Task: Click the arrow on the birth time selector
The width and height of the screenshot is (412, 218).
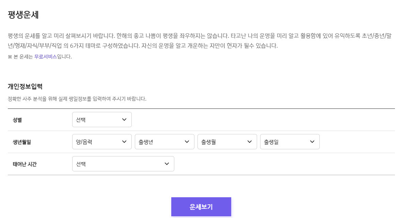Action: (x=167, y=164)
